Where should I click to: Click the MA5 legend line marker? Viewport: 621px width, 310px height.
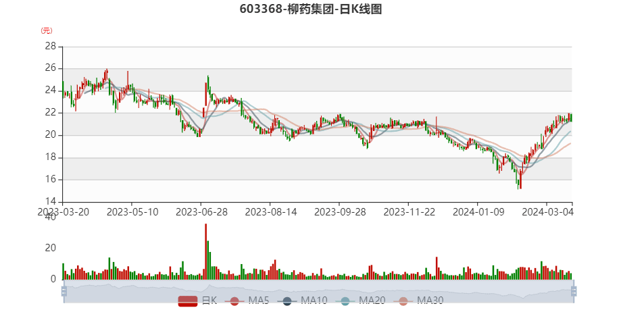pyautogui.click(x=235, y=301)
